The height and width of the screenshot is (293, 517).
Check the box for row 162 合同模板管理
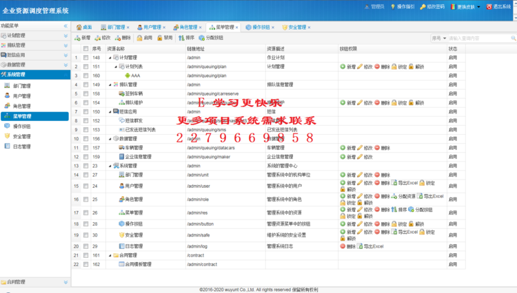pyautogui.click(x=85, y=264)
